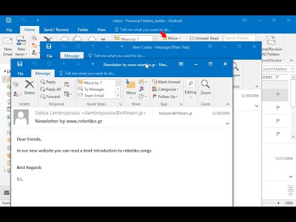This screenshot has height=222, width=296.
Task: Open the File tab in the Newsletter message window
Action: [20, 73]
